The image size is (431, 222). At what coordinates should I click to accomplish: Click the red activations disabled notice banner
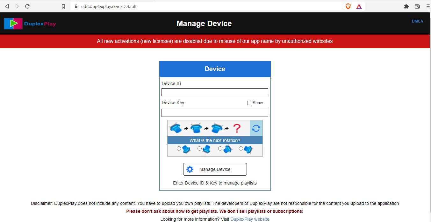215,41
